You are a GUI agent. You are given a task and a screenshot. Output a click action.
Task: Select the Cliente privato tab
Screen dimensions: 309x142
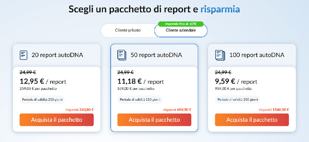click(128, 31)
